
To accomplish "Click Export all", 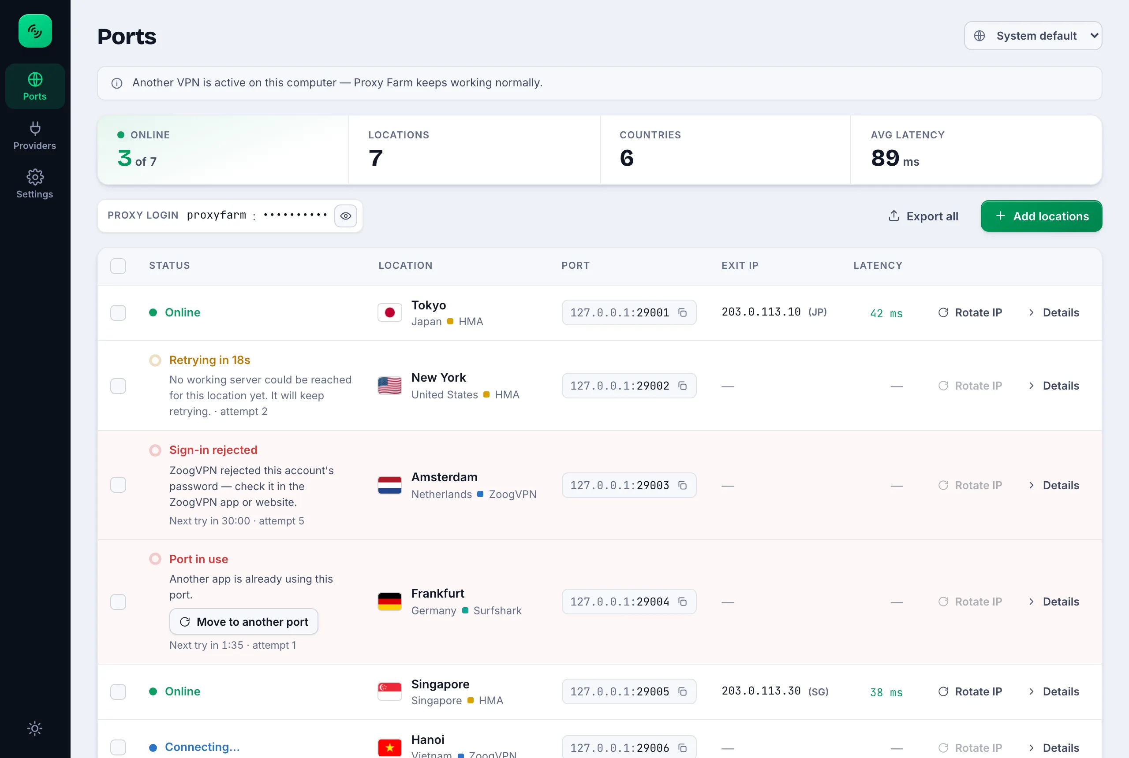I will (923, 216).
